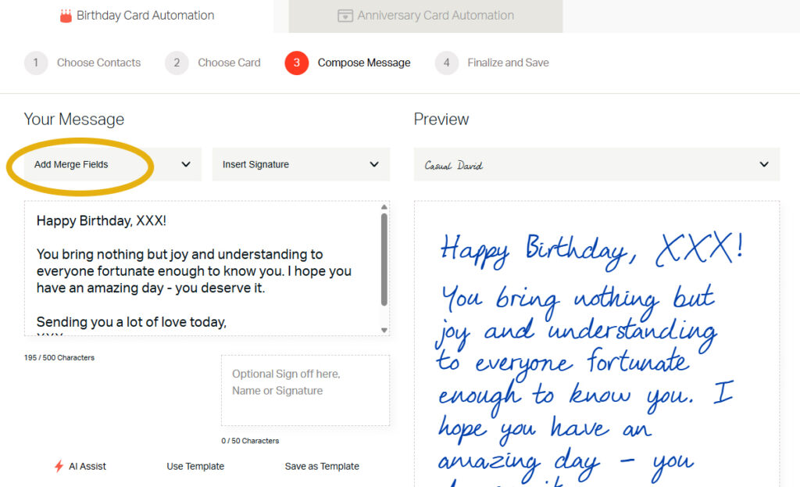Screen dimensions: 800x487
Task: Open the Insert Signature dropdown
Action: (x=301, y=164)
